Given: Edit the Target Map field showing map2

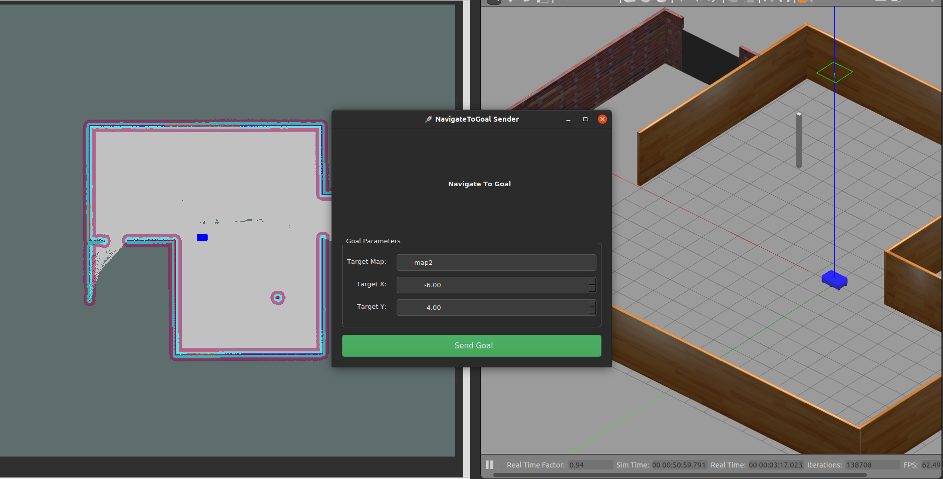Looking at the screenshot, I should pyautogui.click(x=496, y=262).
